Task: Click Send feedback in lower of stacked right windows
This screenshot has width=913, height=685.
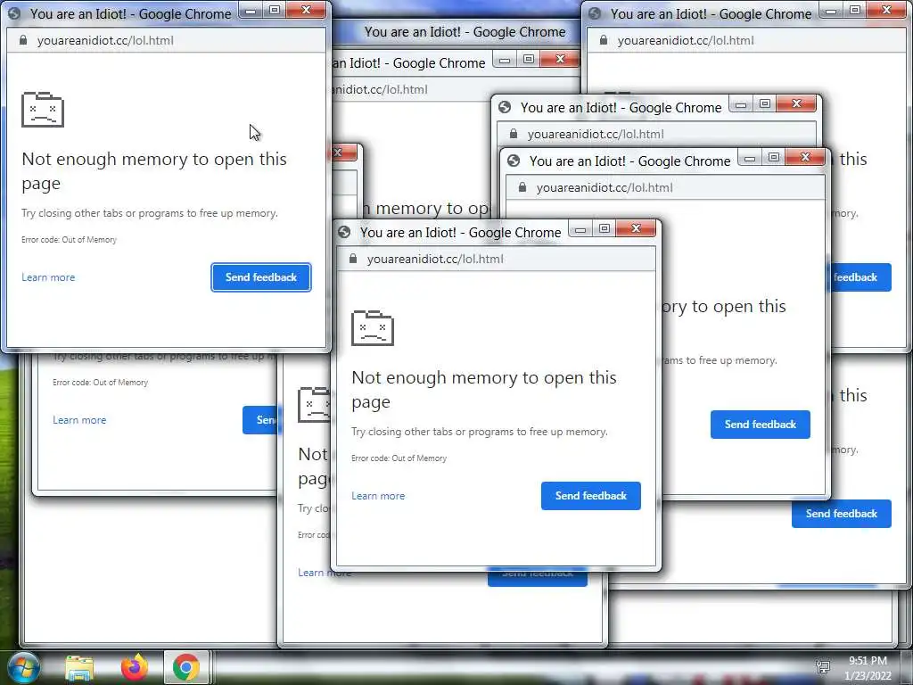Action: pyautogui.click(x=761, y=425)
